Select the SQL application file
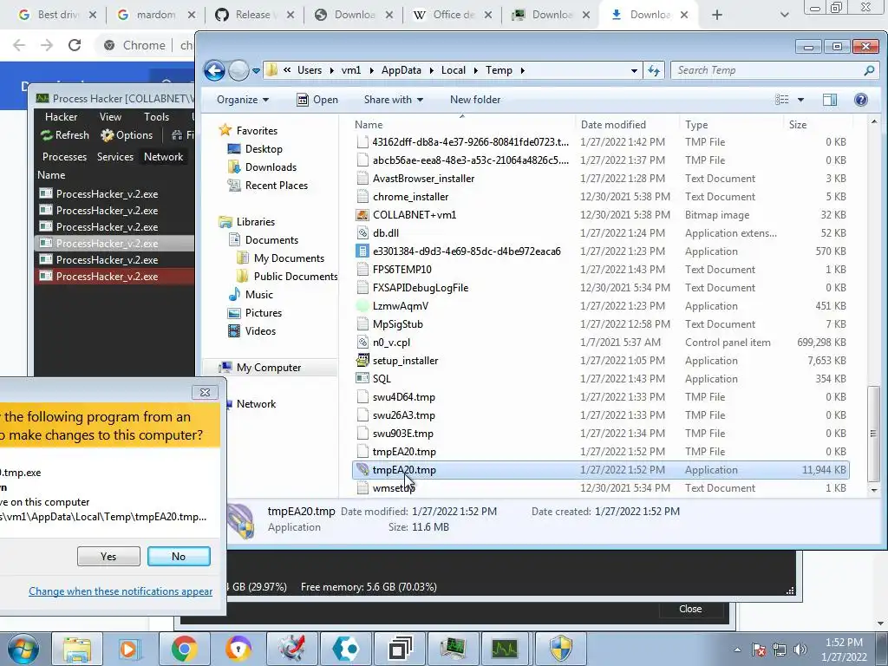 (x=600, y=379)
